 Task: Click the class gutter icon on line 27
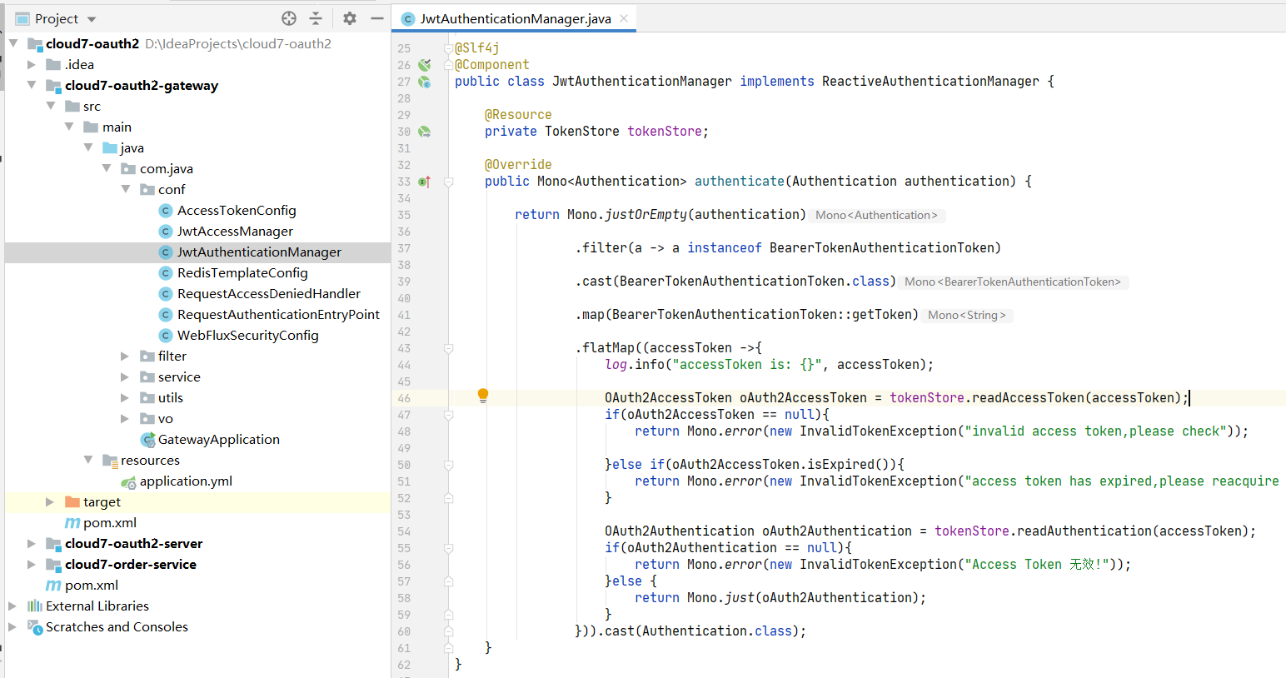(425, 82)
